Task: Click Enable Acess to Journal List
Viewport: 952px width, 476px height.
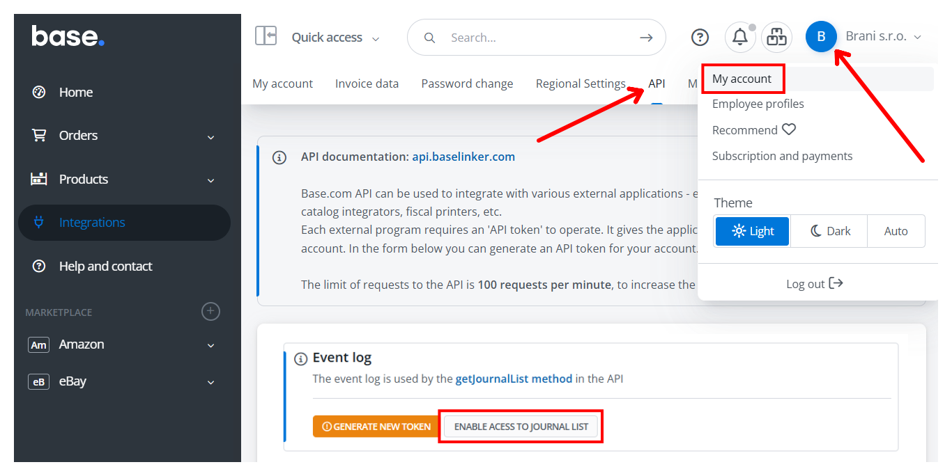Action: click(x=521, y=427)
